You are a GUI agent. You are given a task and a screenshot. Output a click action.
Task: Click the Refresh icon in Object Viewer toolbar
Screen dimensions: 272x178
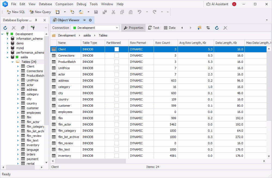[217, 28]
